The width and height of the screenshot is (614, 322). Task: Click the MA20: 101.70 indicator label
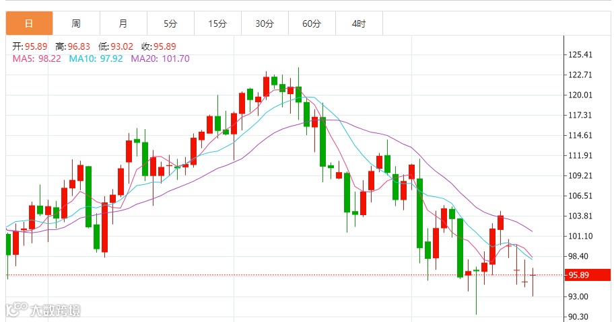click(x=160, y=58)
